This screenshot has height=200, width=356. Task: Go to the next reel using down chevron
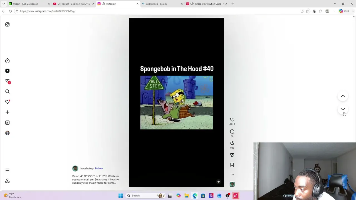click(343, 109)
